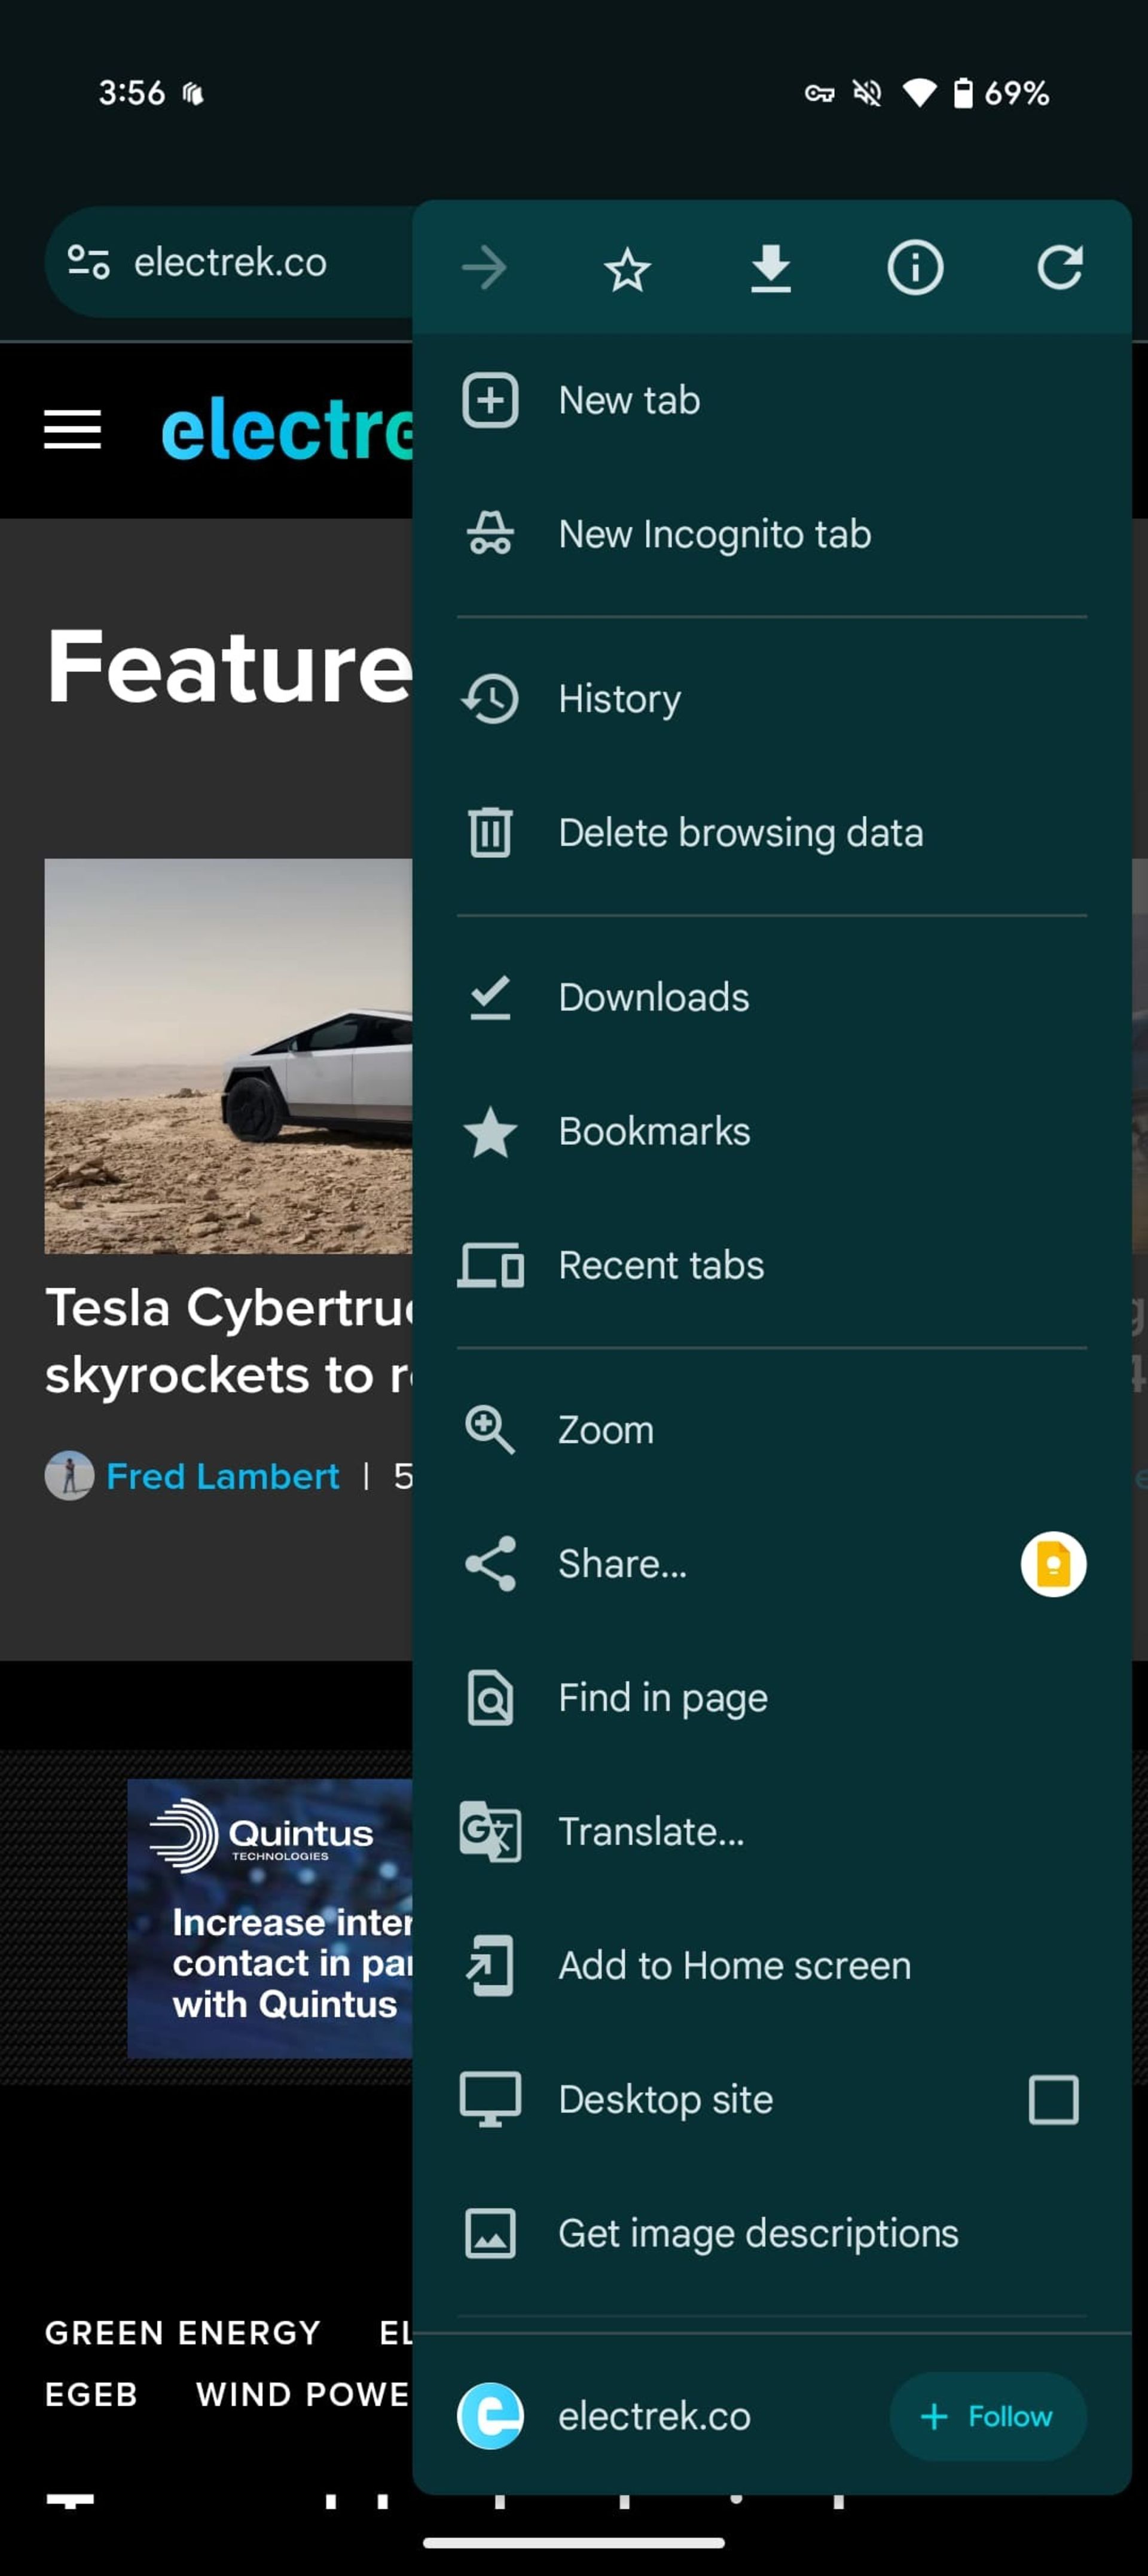
Task: Open the Downloads entry
Action: pyautogui.click(x=771, y=997)
